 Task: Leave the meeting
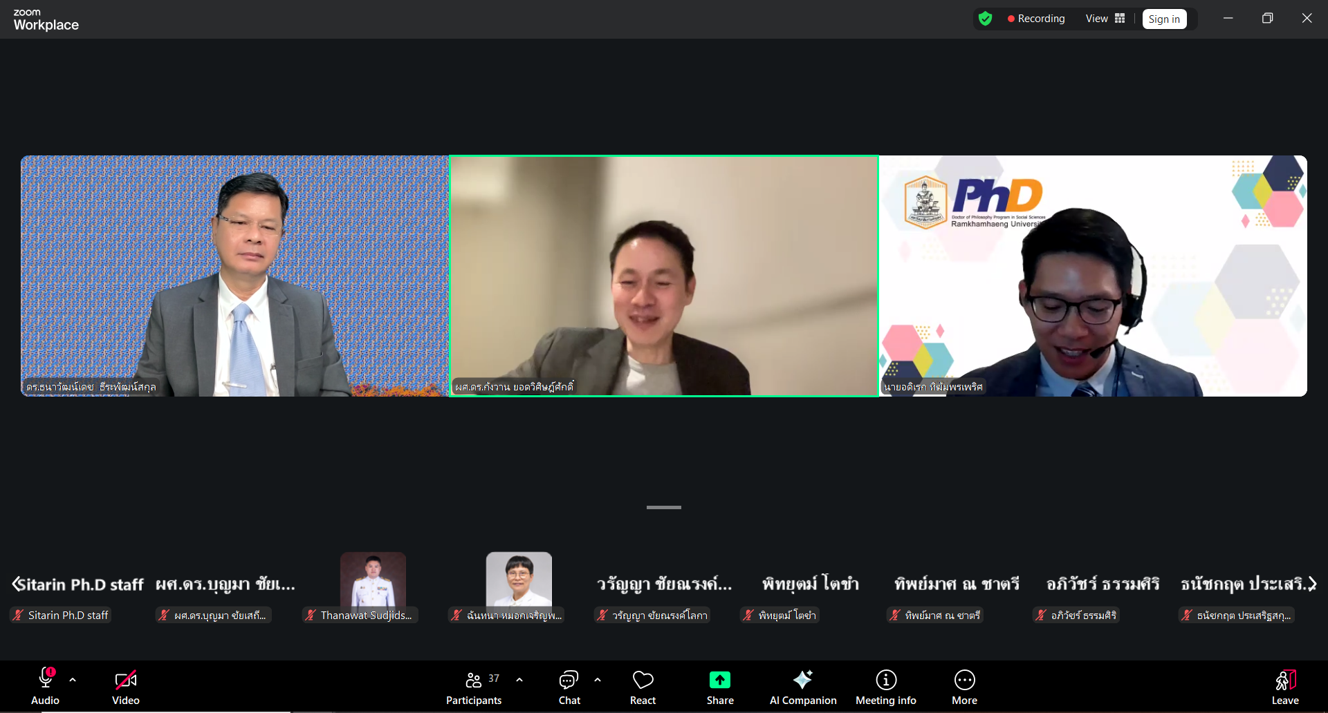1284,687
